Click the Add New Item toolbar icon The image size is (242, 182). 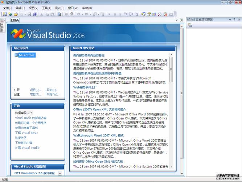21,14
